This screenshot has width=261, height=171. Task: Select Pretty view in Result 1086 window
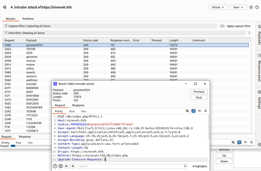59,111
